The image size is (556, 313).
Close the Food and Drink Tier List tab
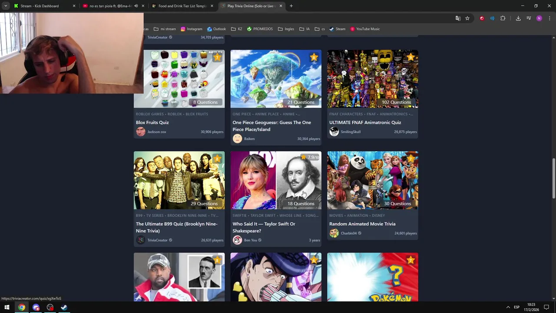pos(212,6)
